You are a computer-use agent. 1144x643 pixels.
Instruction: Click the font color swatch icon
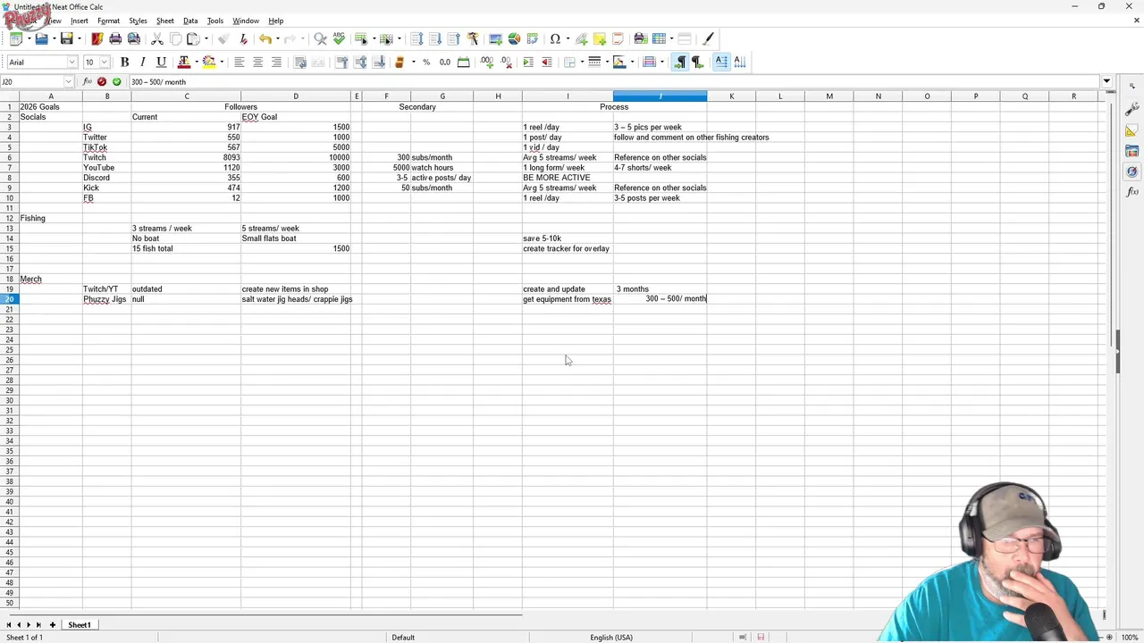[x=184, y=62]
